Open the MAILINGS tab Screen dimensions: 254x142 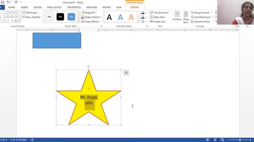(92, 7)
